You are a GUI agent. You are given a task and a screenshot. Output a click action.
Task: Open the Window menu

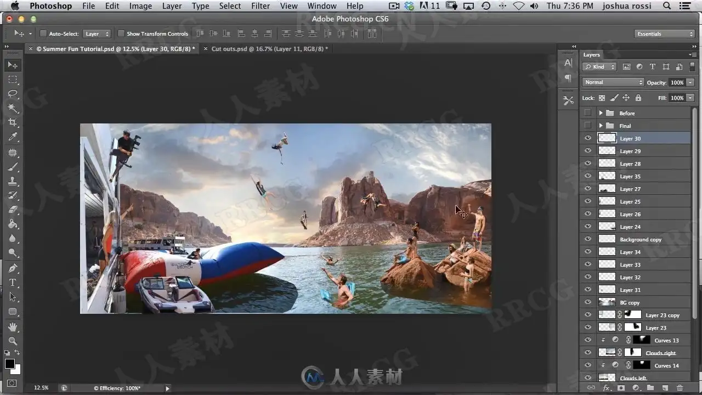322,6
